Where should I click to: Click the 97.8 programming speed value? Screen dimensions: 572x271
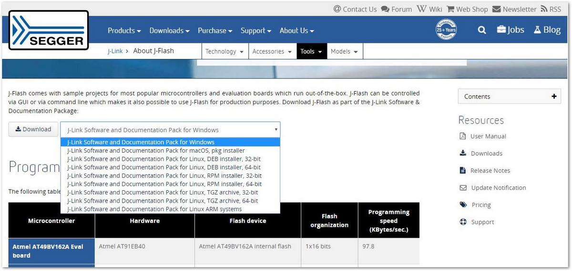[x=369, y=246]
